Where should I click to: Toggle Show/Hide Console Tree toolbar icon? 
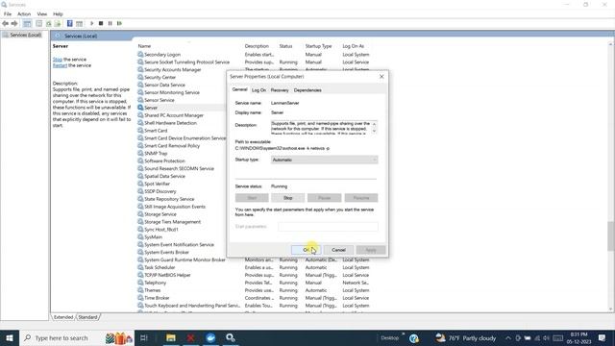click(27, 23)
